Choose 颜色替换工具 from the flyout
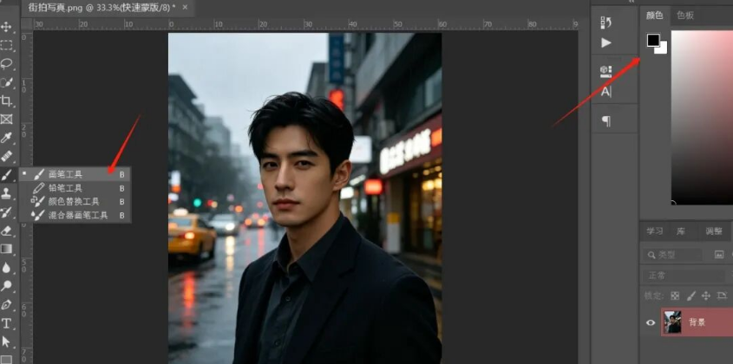733x364 pixels. coord(75,201)
